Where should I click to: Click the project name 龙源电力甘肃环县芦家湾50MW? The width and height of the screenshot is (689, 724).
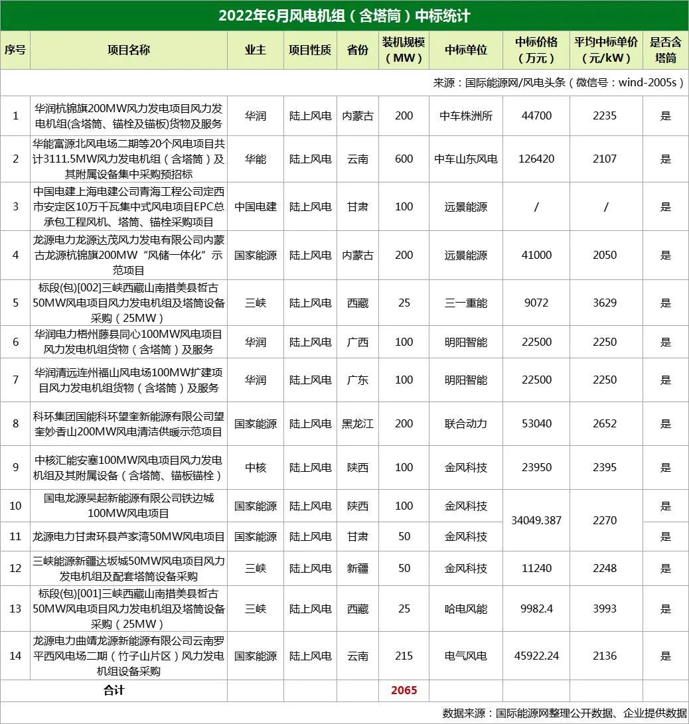(128, 537)
